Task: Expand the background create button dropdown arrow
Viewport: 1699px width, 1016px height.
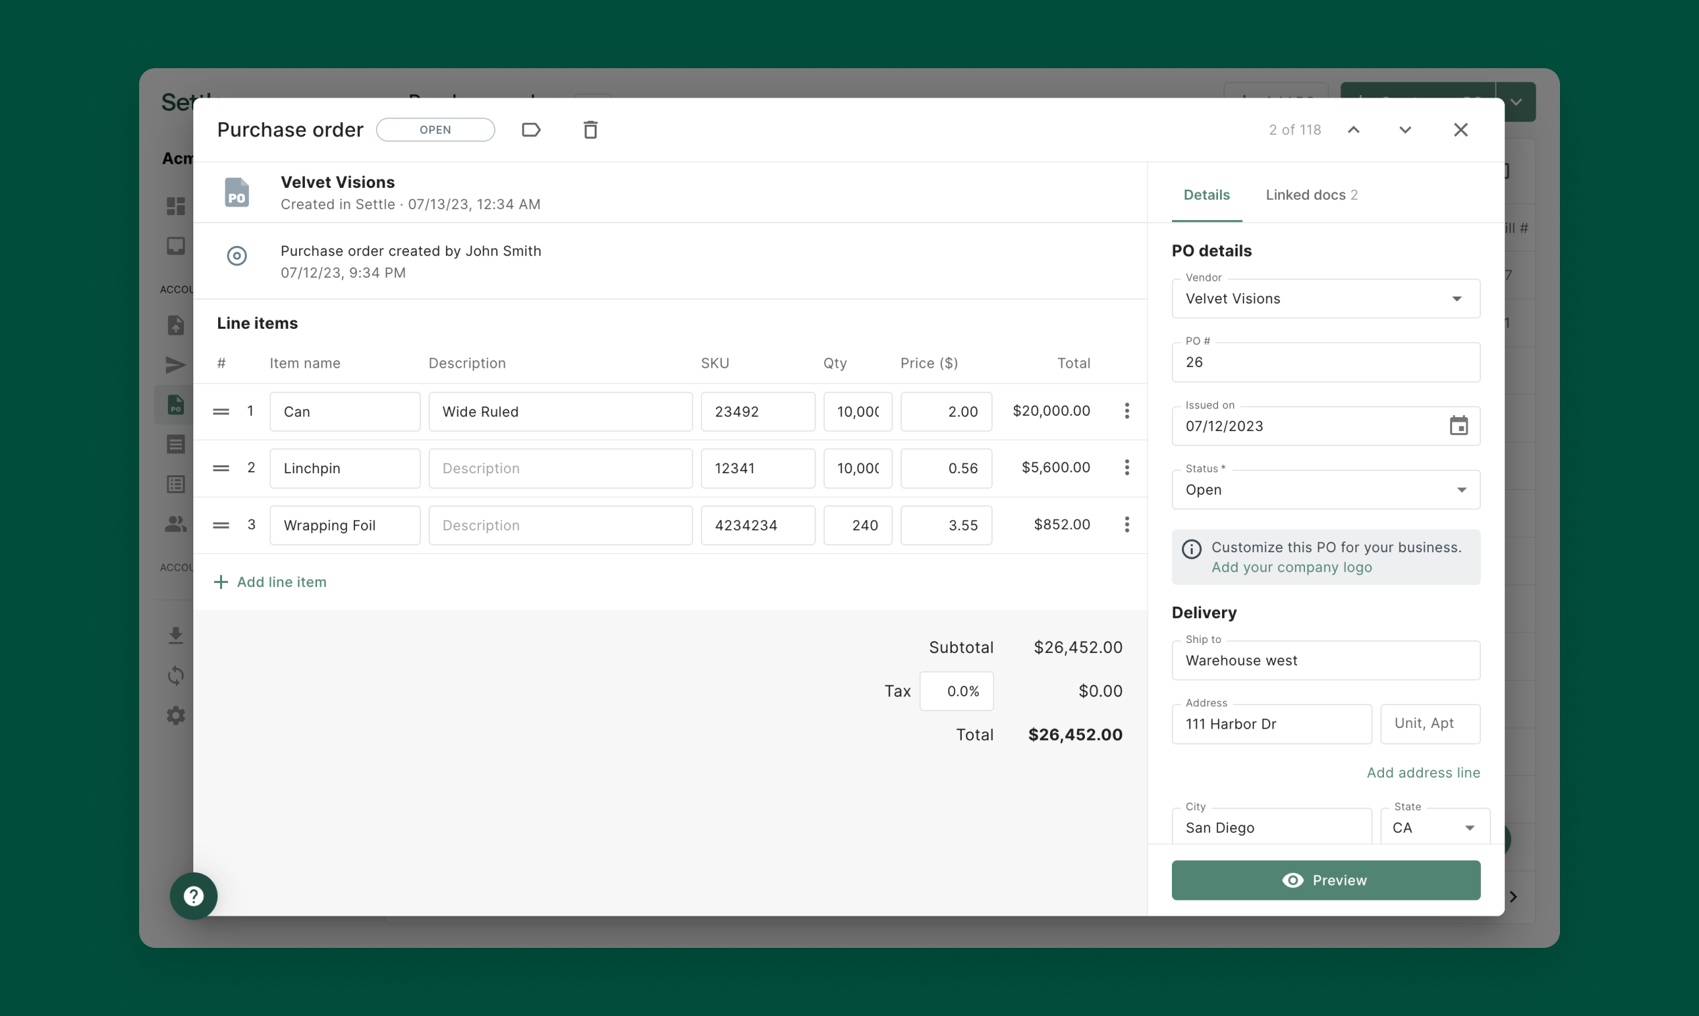Action: tap(1516, 102)
